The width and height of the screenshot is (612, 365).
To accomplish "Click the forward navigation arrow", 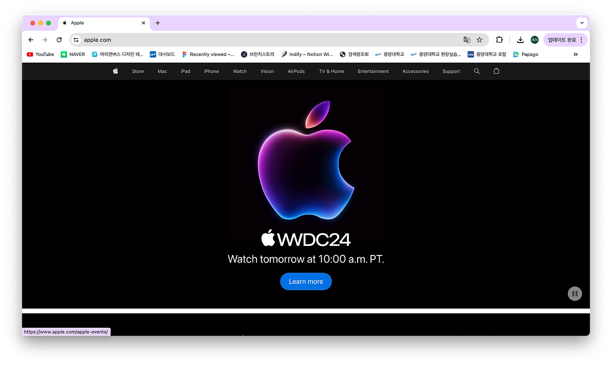I will coord(45,40).
